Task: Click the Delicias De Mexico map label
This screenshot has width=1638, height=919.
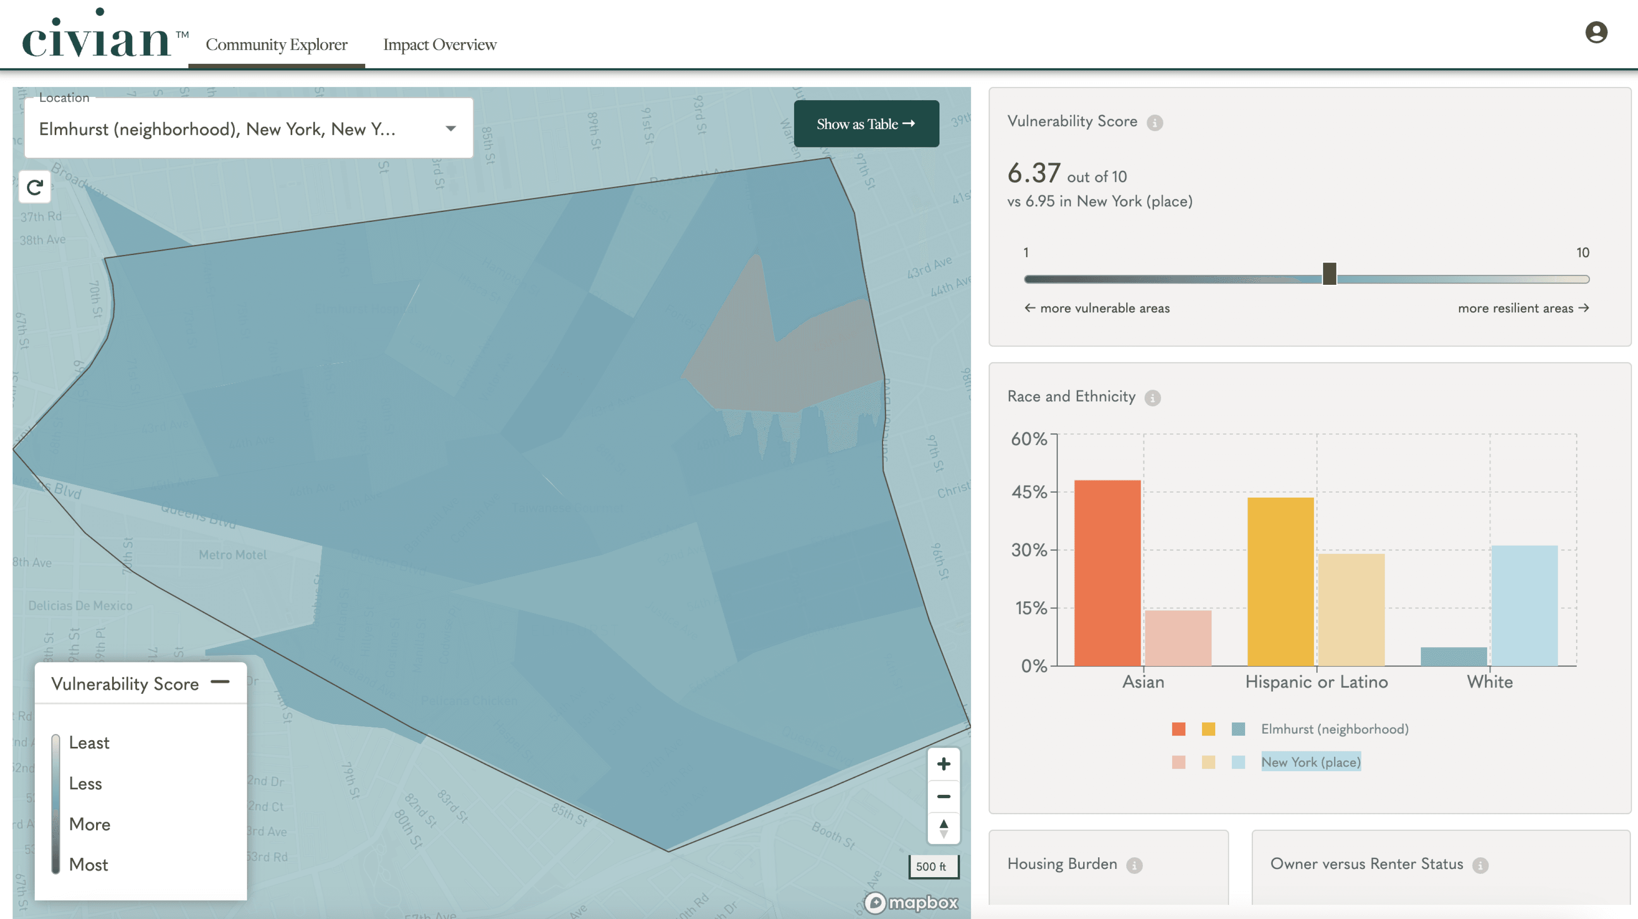Action: point(80,606)
